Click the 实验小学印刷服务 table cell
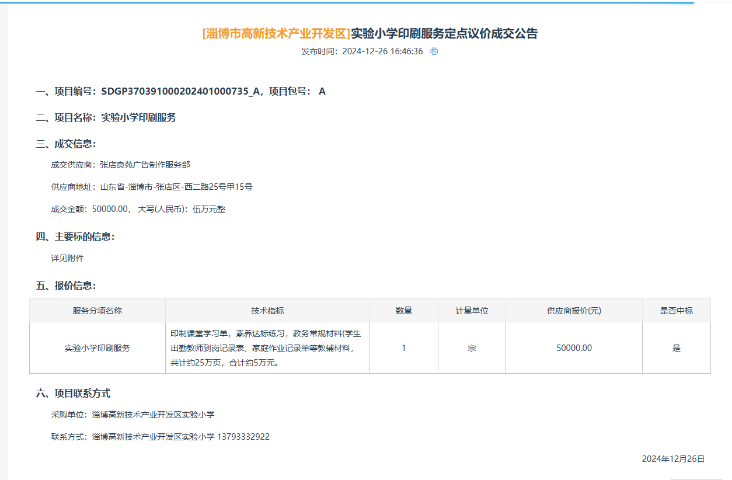 coord(97,348)
